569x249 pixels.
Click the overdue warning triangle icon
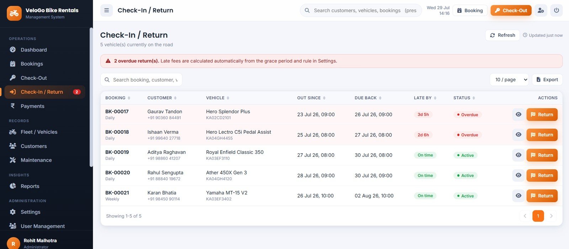tap(108, 61)
